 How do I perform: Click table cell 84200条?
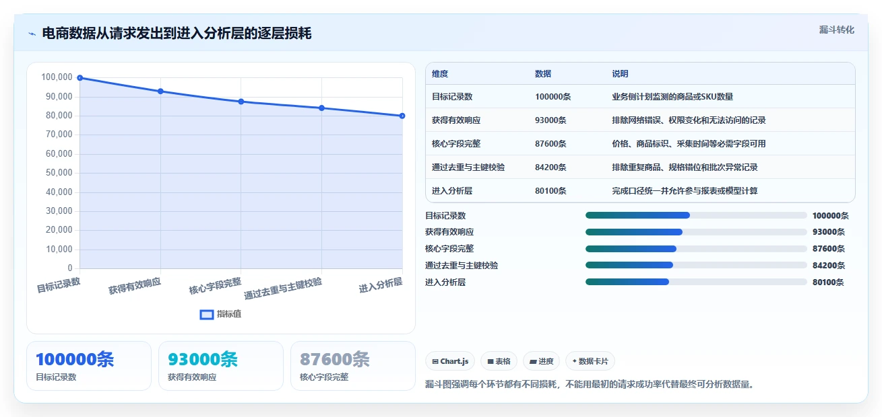pyautogui.click(x=550, y=167)
